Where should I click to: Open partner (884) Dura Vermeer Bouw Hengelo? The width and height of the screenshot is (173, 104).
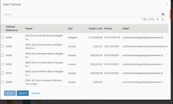click(44, 64)
